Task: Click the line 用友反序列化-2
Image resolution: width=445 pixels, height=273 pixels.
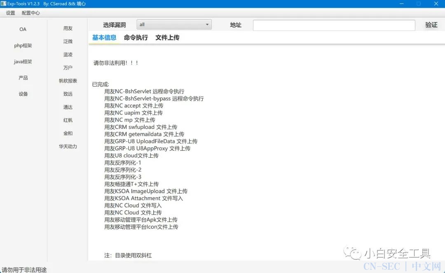Action: [x=123, y=170]
